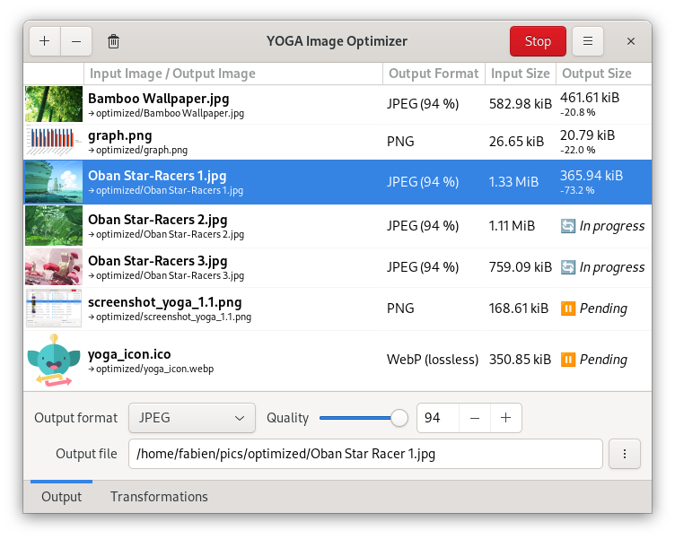Click the Output file path field
Screen dimensions: 675x539
(x=365, y=454)
